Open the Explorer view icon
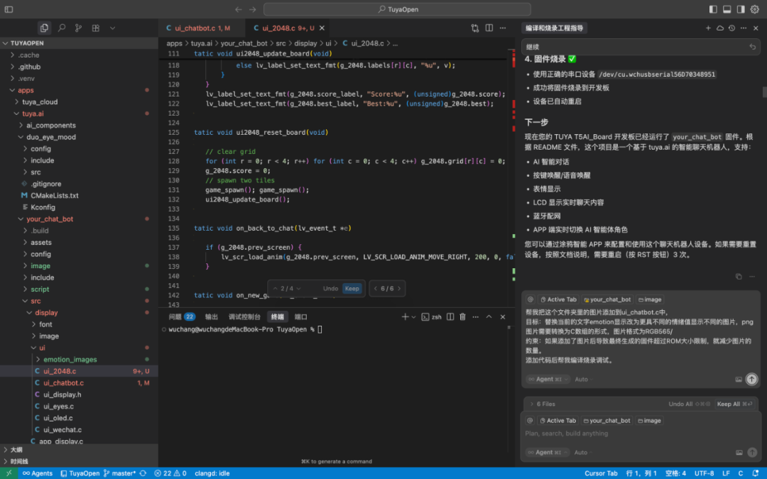Image resolution: width=767 pixels, height=479 pixels. [44, 28]
